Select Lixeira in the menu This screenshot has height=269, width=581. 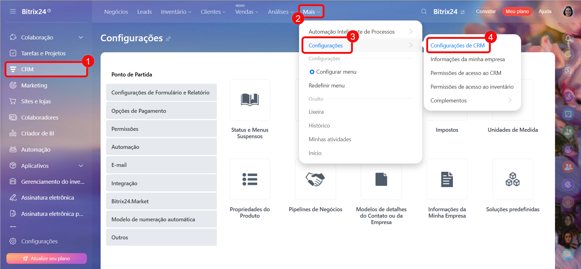coord(316,112)
